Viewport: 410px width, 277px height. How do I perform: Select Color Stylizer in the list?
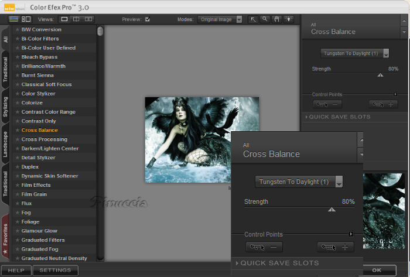(x=39, y=94)
